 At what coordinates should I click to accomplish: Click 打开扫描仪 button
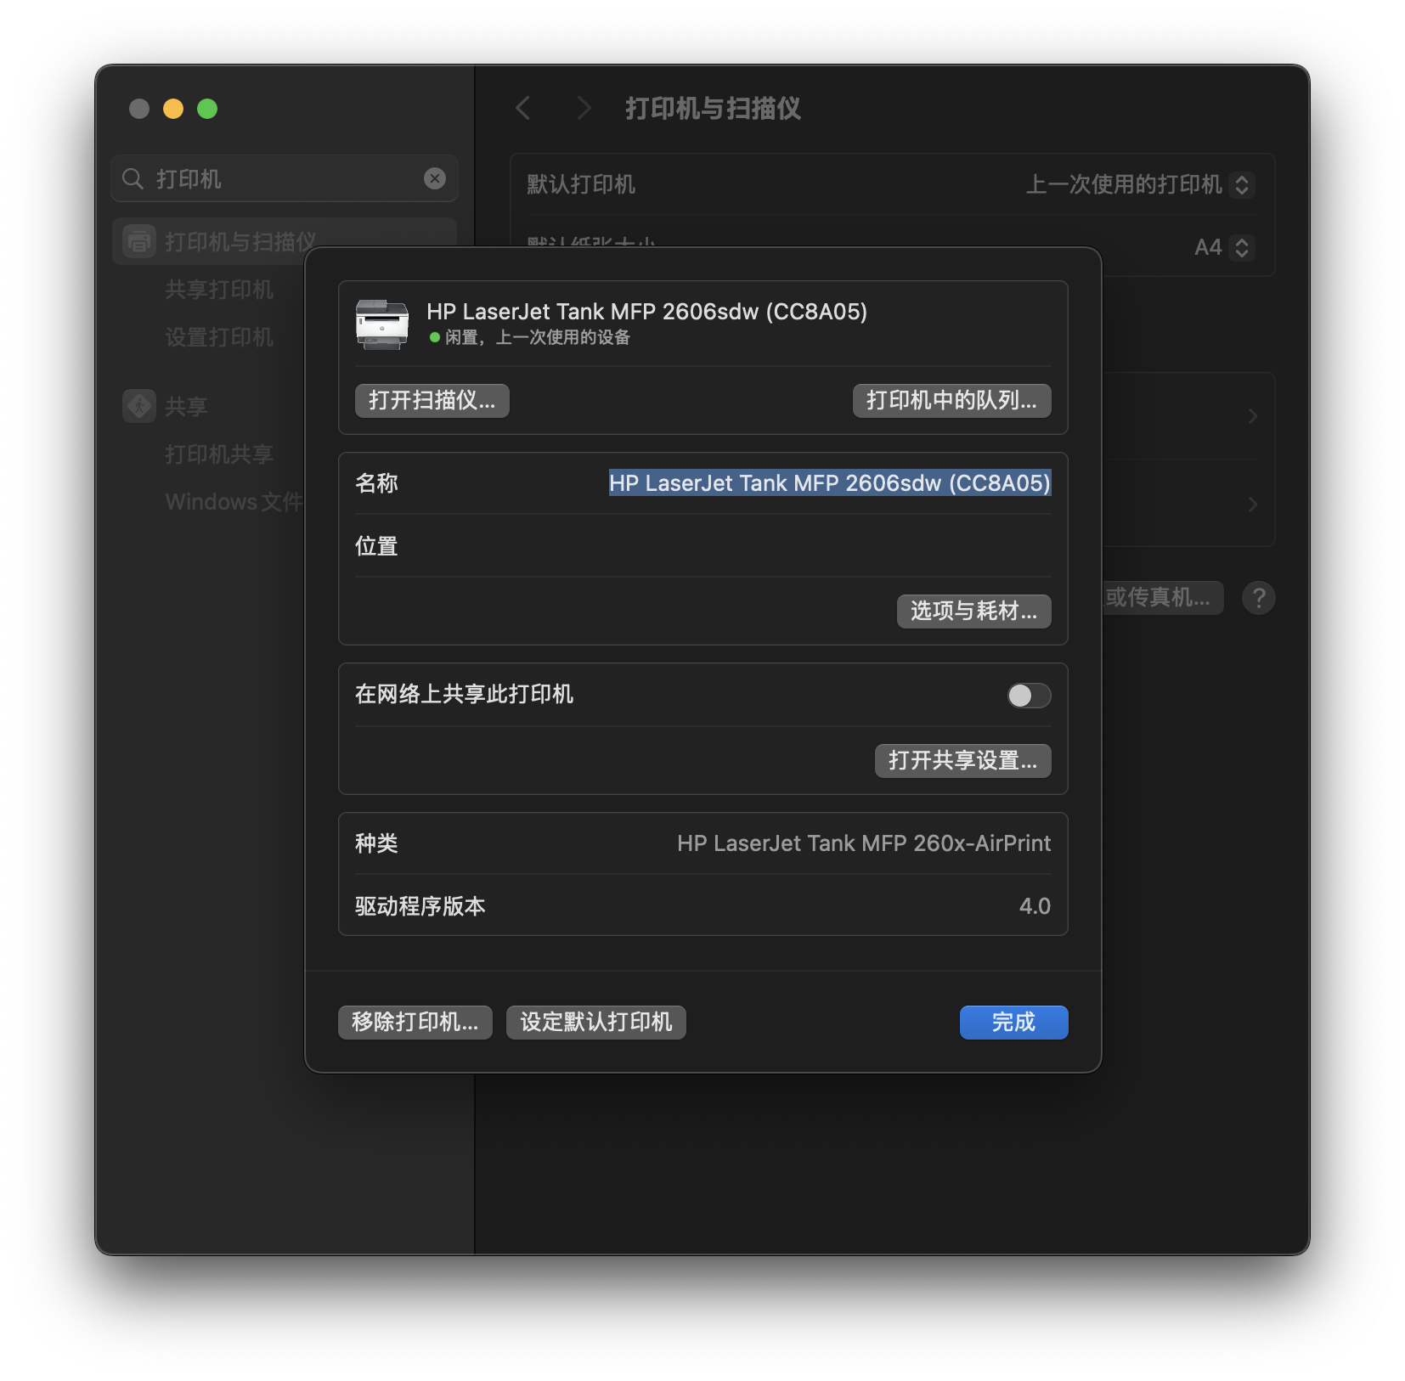tap(432, 400)
